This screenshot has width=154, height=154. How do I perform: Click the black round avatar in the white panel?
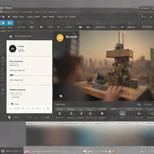tap(13, 49)
